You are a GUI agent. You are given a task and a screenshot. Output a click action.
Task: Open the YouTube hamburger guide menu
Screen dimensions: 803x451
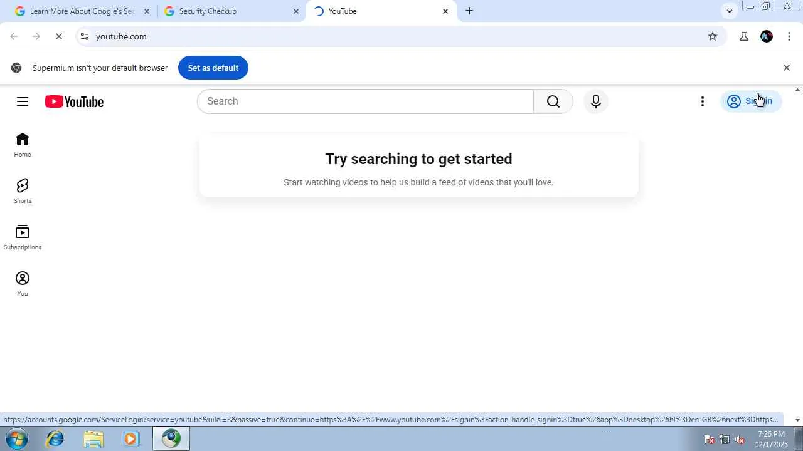(23, 101)
